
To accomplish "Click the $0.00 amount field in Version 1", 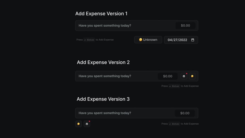I will tap(185, 26).
